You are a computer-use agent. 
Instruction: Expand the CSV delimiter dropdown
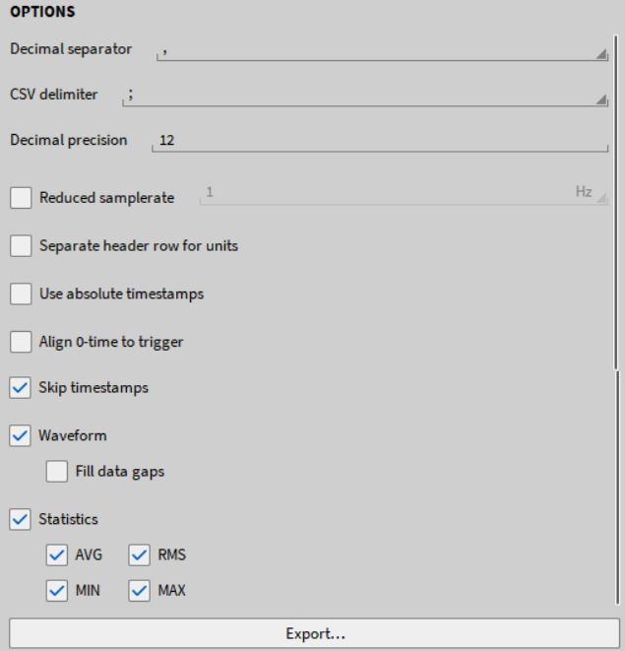[x=364, y=96]
